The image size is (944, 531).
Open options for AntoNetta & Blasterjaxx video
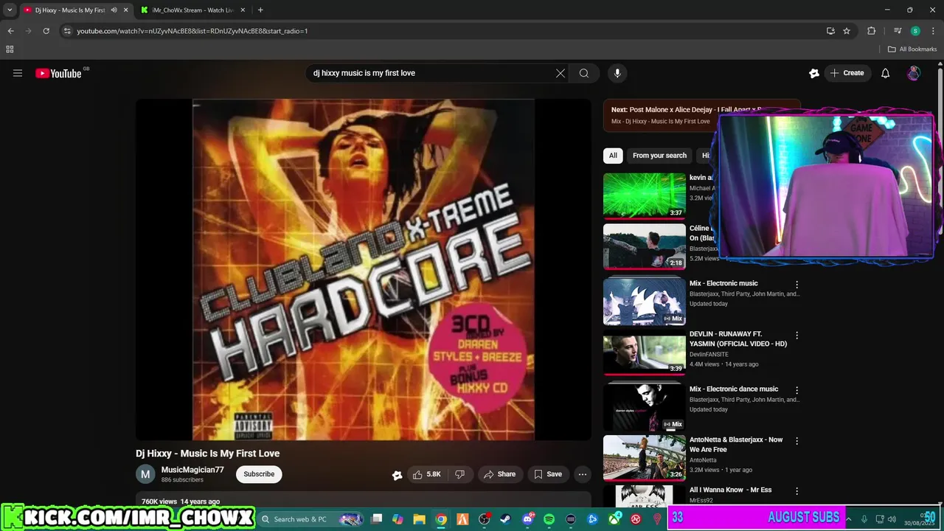(x=796, y=440)
